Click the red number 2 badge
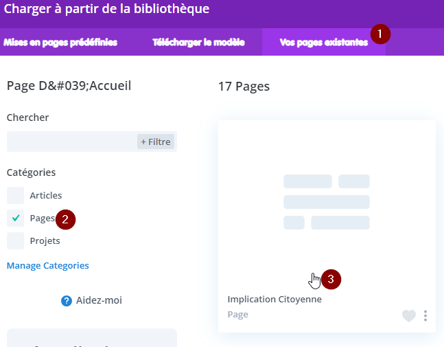The width and height of the screenshot is (444, 347). [x=65, y=219]
